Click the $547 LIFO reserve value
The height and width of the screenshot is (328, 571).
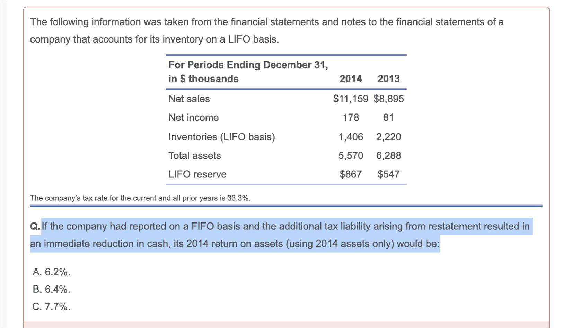click(388, 174)
